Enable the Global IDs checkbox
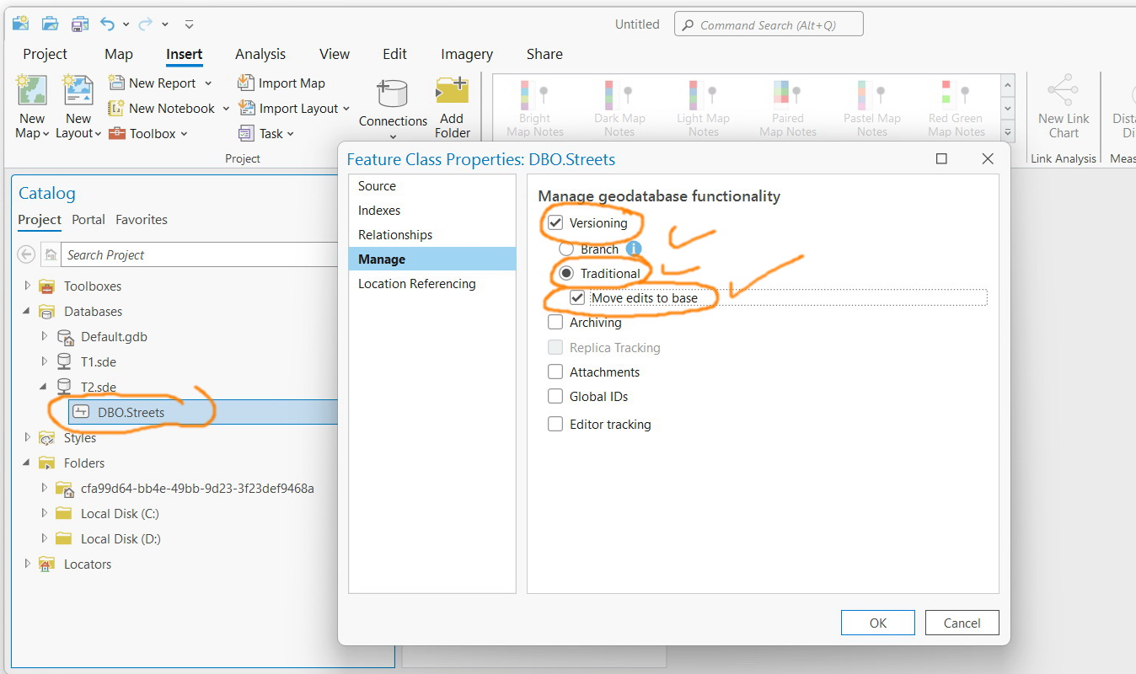Viewport: 1136px width, 674px height. [x=555, y=397]
